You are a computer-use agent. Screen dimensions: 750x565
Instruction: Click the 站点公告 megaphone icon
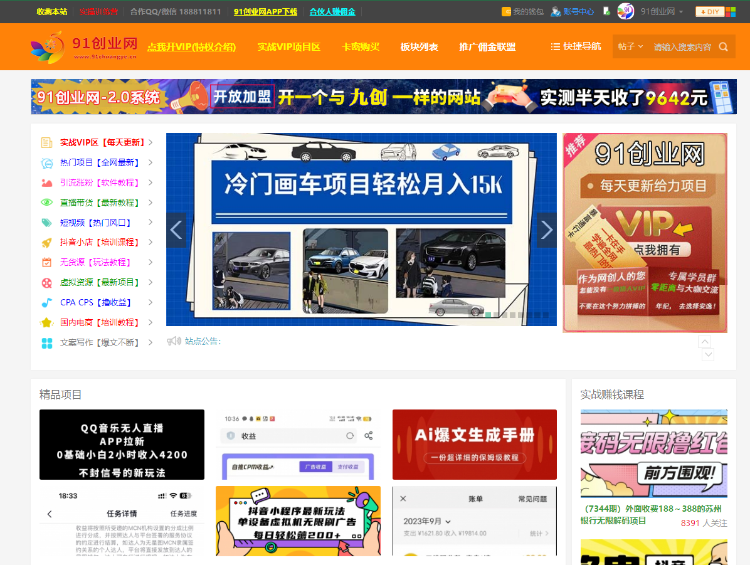(x=174, y=341)
